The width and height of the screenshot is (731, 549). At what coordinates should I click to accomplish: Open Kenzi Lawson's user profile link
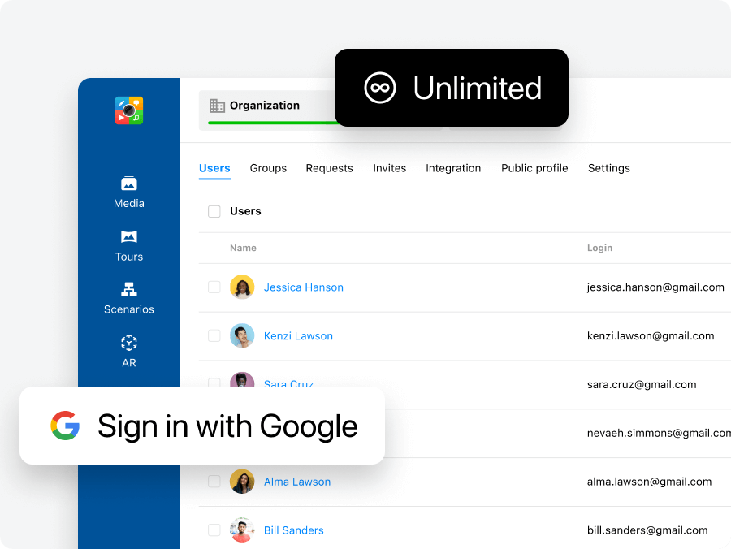pos(298,336)
